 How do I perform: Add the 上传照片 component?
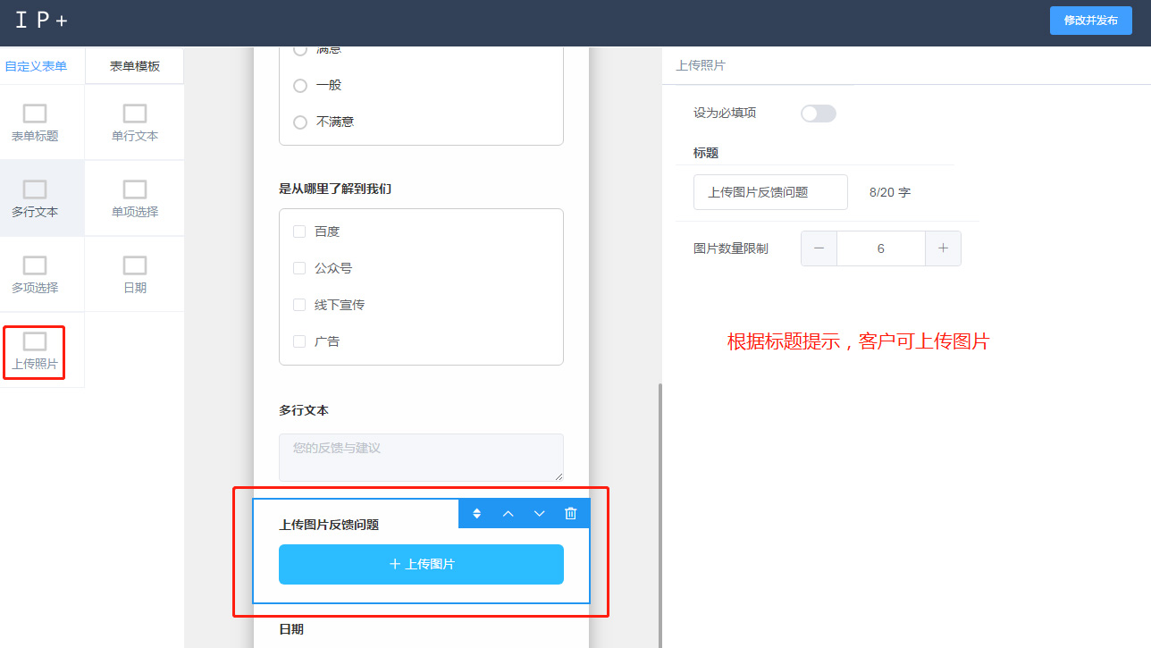pyautogui.click(x=35, y=350)
